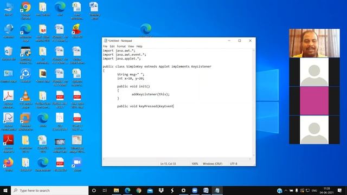The image size is (347, 195).
Task: Open Settings gear on the taskbar
Action: pos(183,190)
